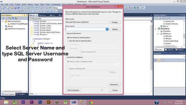Click the Test Connection button
The height and width of the screenshot is (105, 186).
click(73, 90)
